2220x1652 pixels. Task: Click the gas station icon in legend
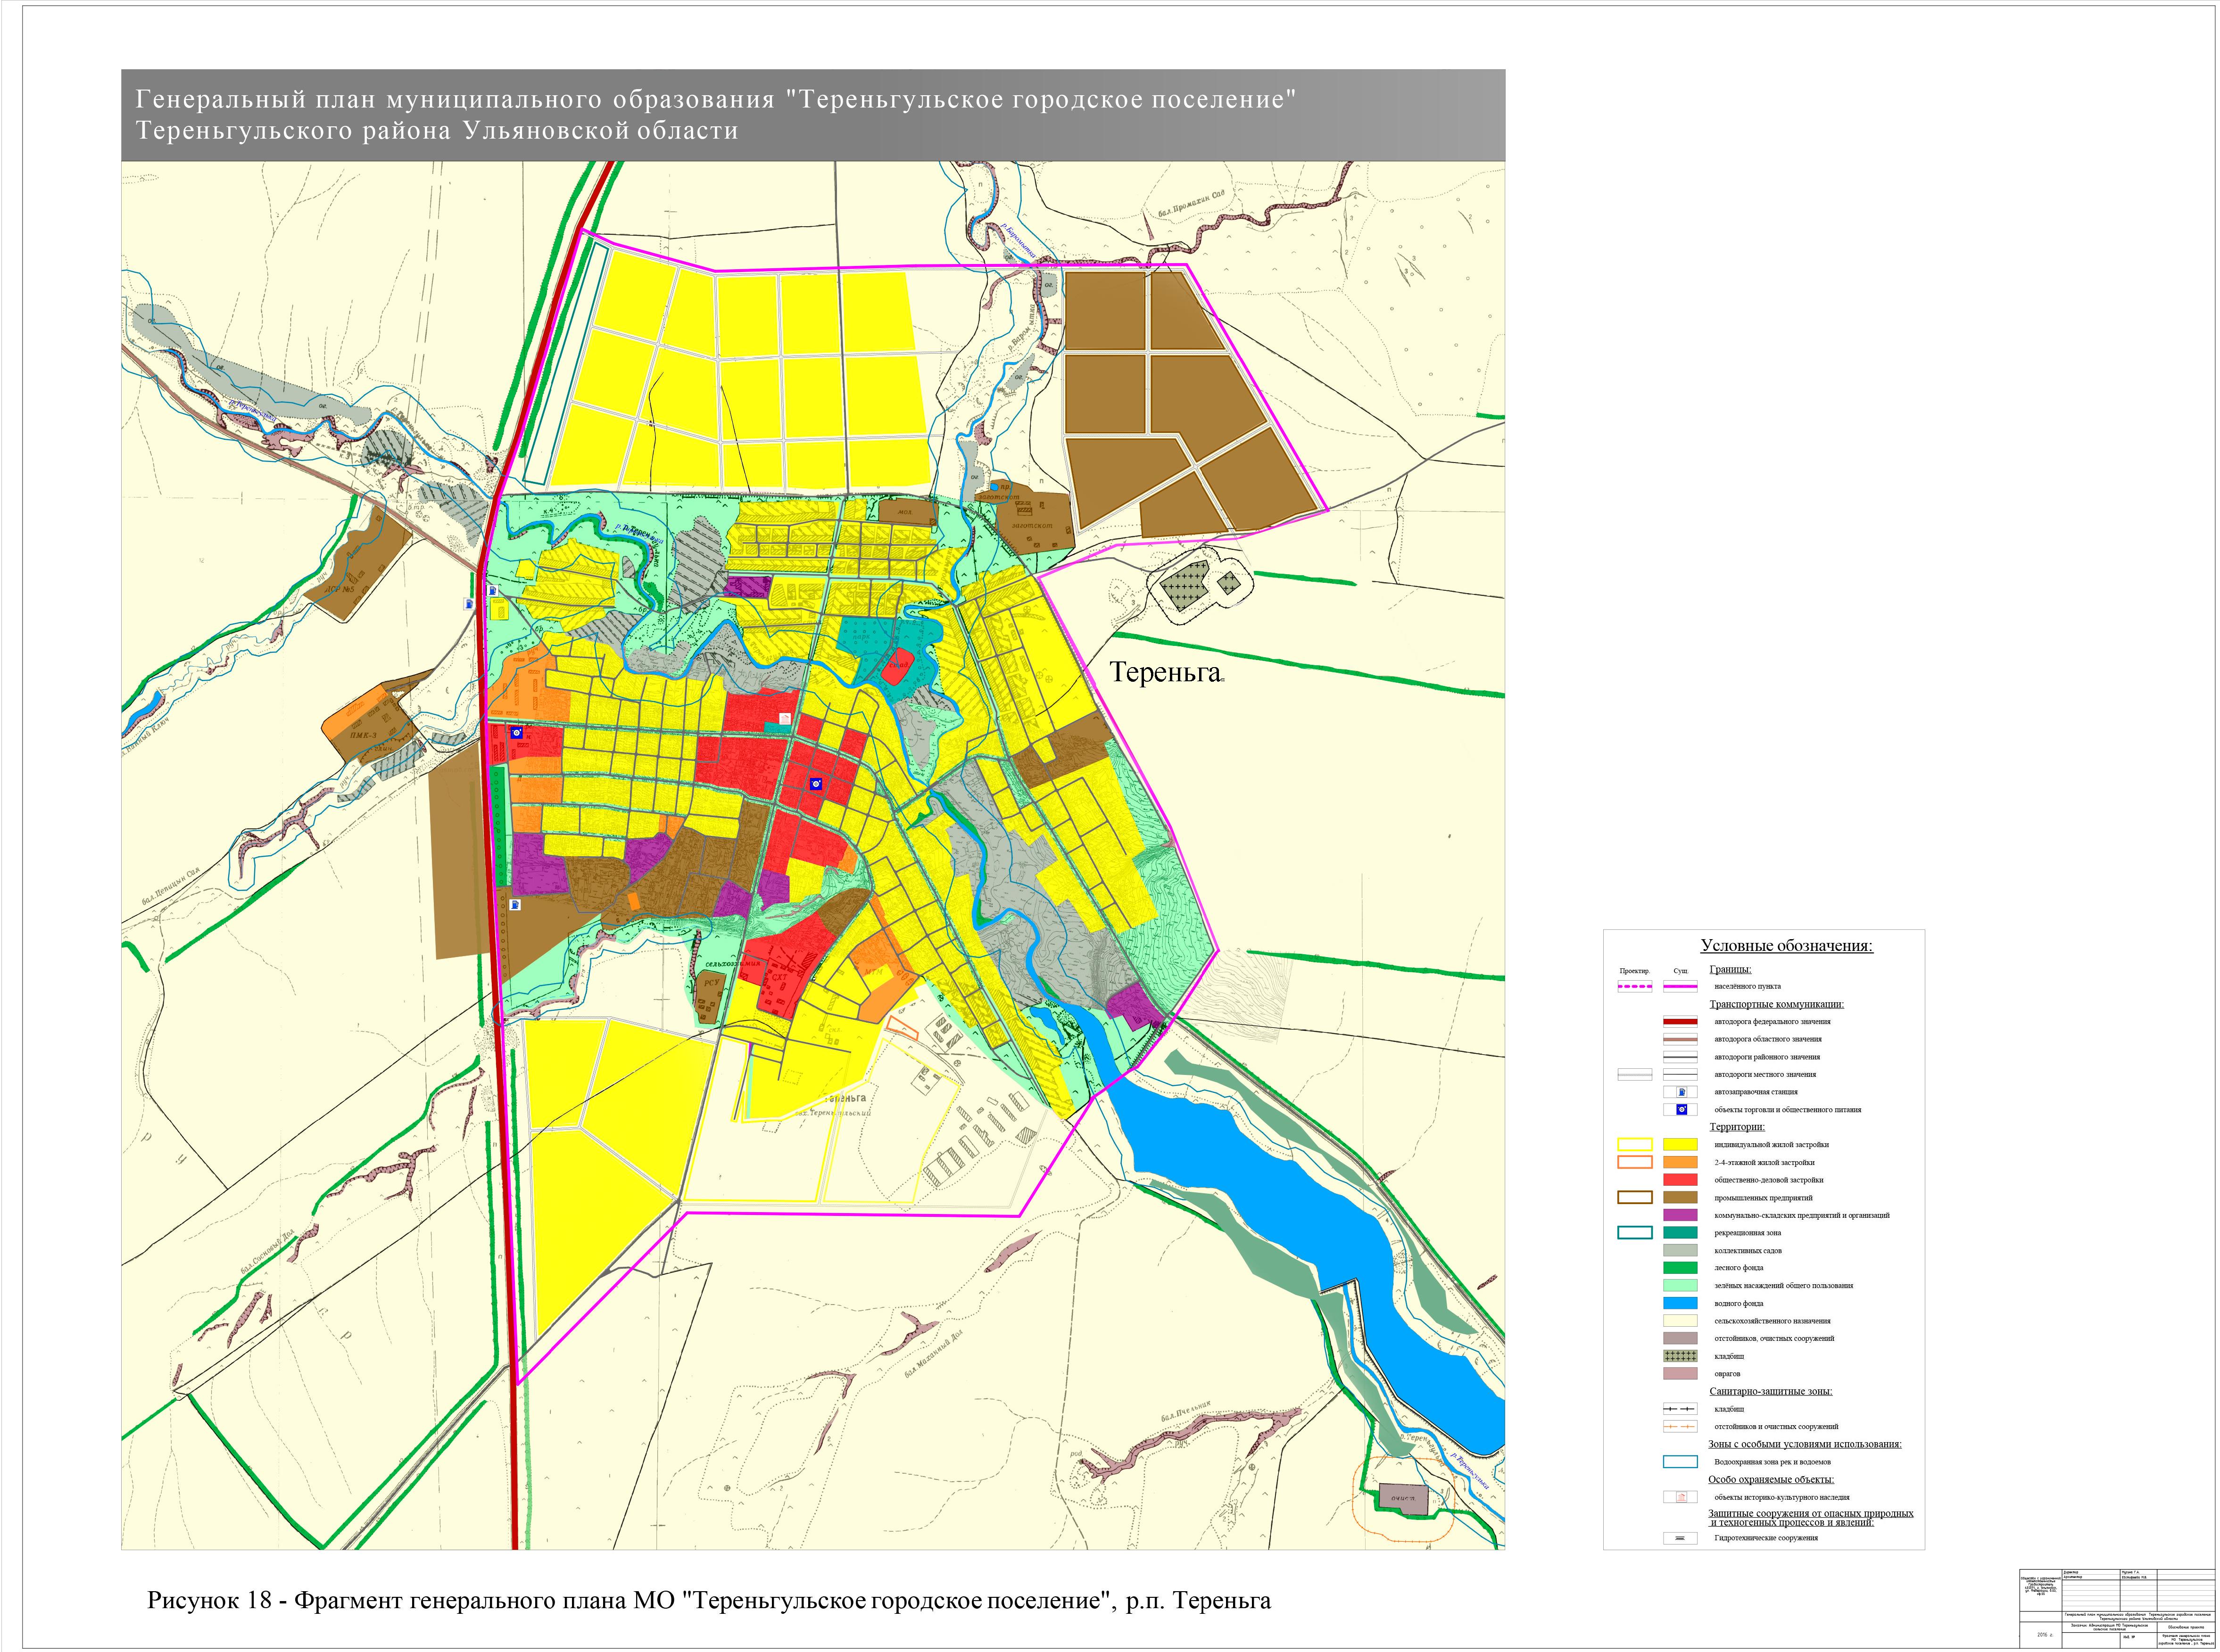point(1681,1092)
